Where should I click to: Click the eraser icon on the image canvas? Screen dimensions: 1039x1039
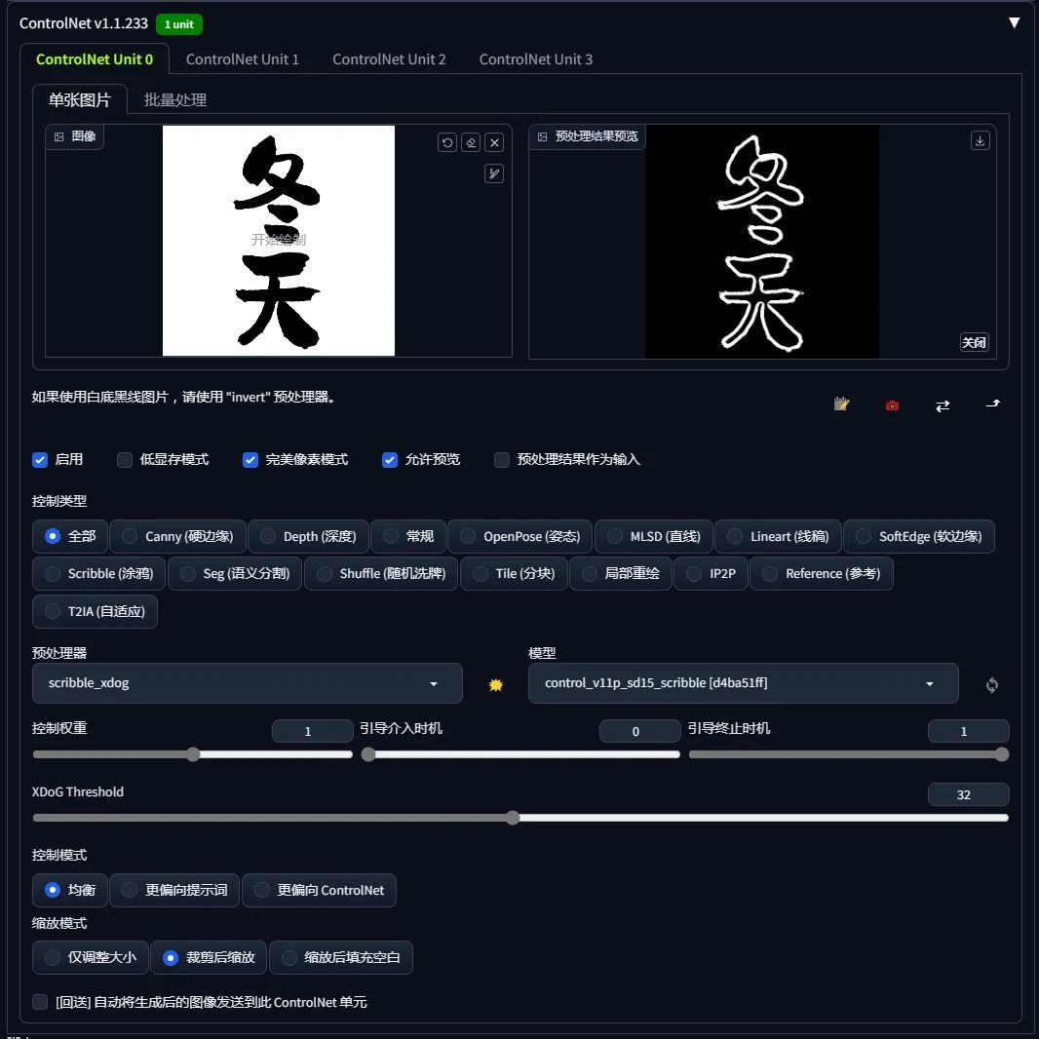[x=471, y=142]
